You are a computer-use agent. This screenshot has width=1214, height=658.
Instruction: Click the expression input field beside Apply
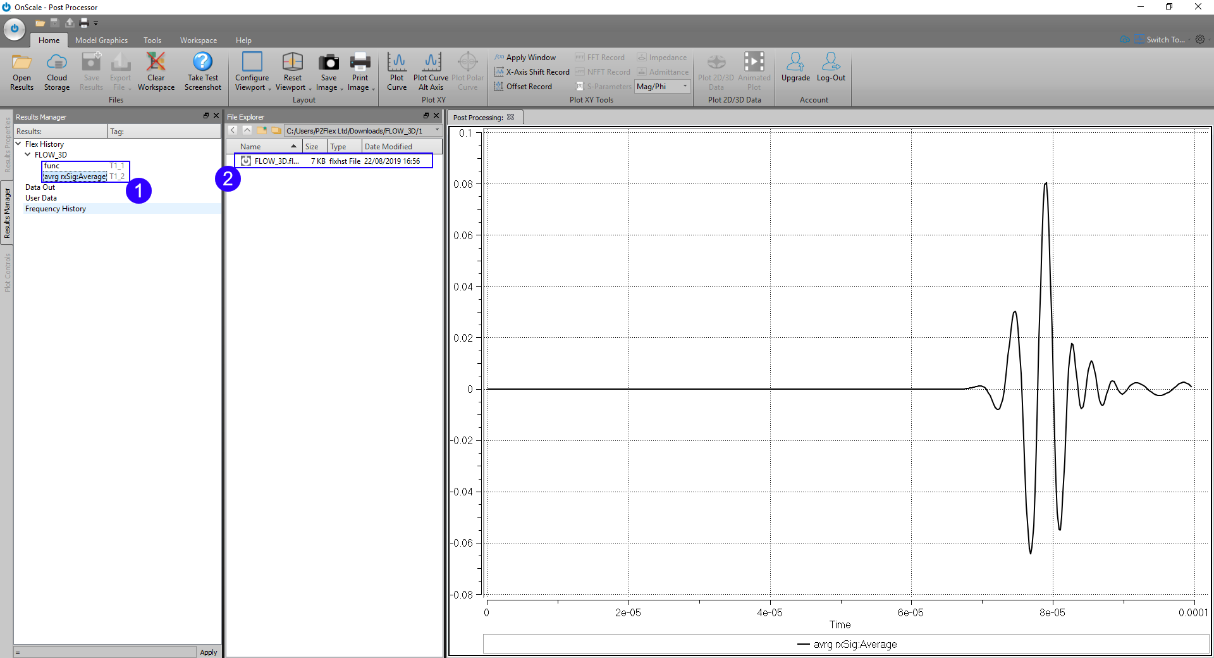[x=104, y=652]
